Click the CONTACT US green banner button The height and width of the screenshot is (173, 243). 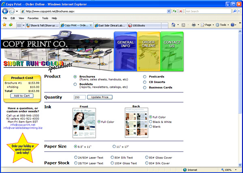pos(172,51)
